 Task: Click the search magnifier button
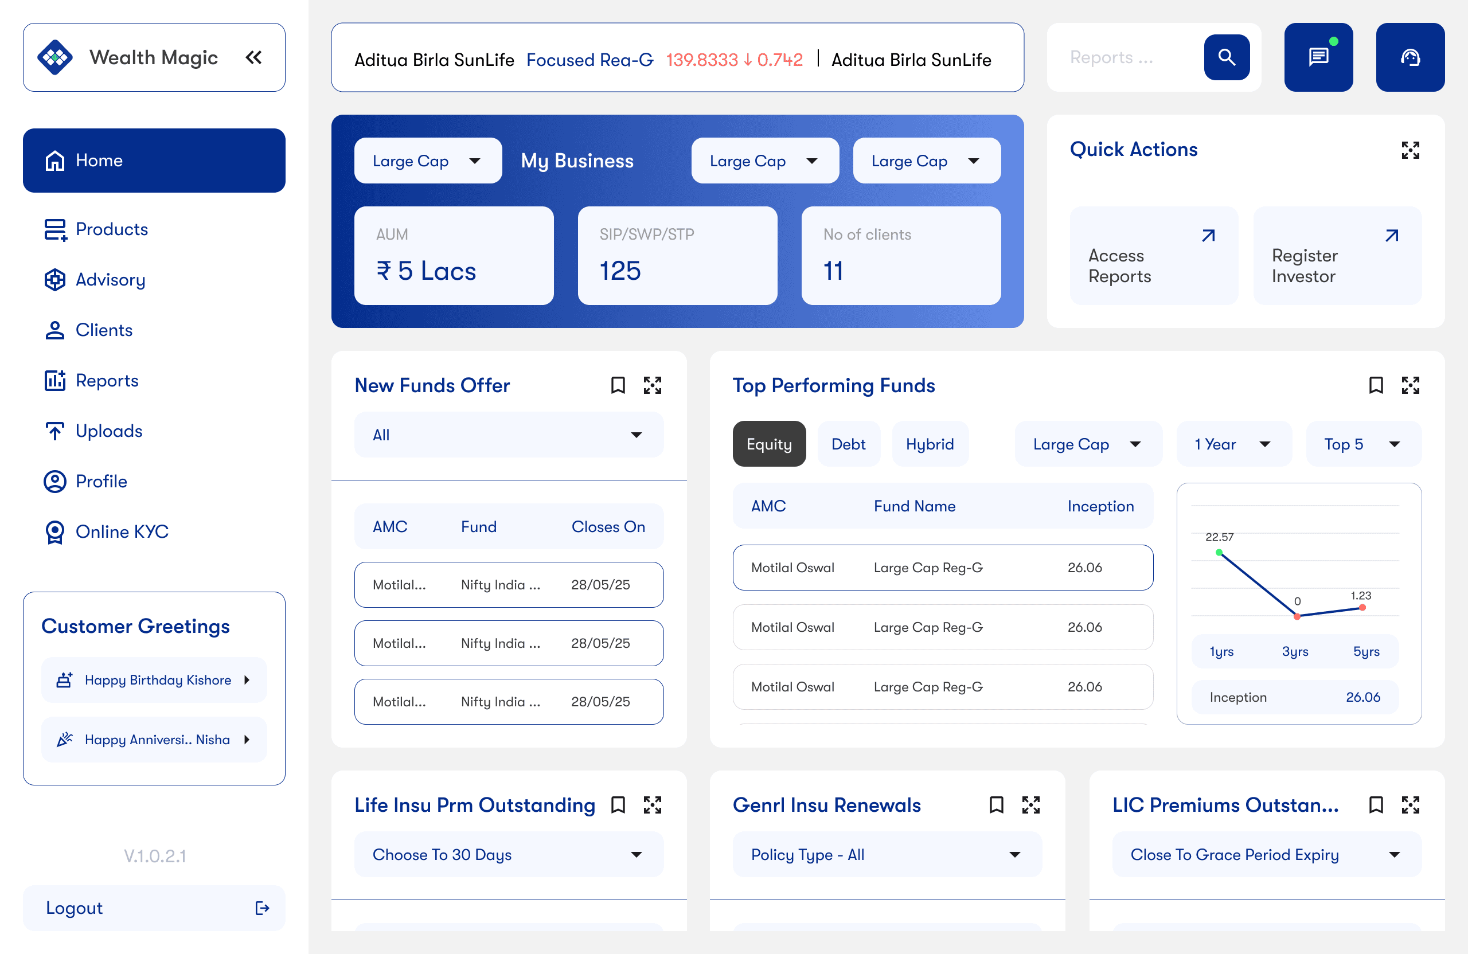1226,57
